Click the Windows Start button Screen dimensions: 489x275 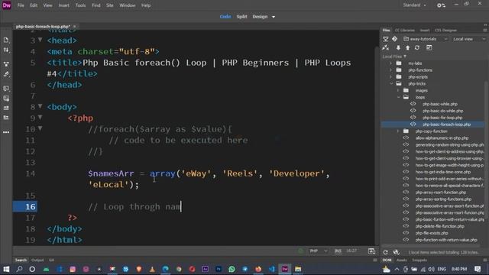point(6,269)
